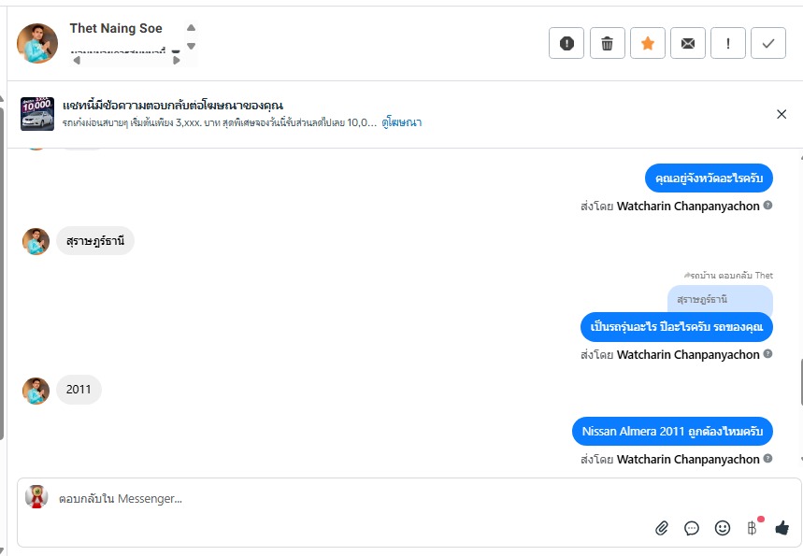The height and width of the screenshot is (556, 803).
Task: Attach a file with the paperclip icon
Action: (662, 528)
